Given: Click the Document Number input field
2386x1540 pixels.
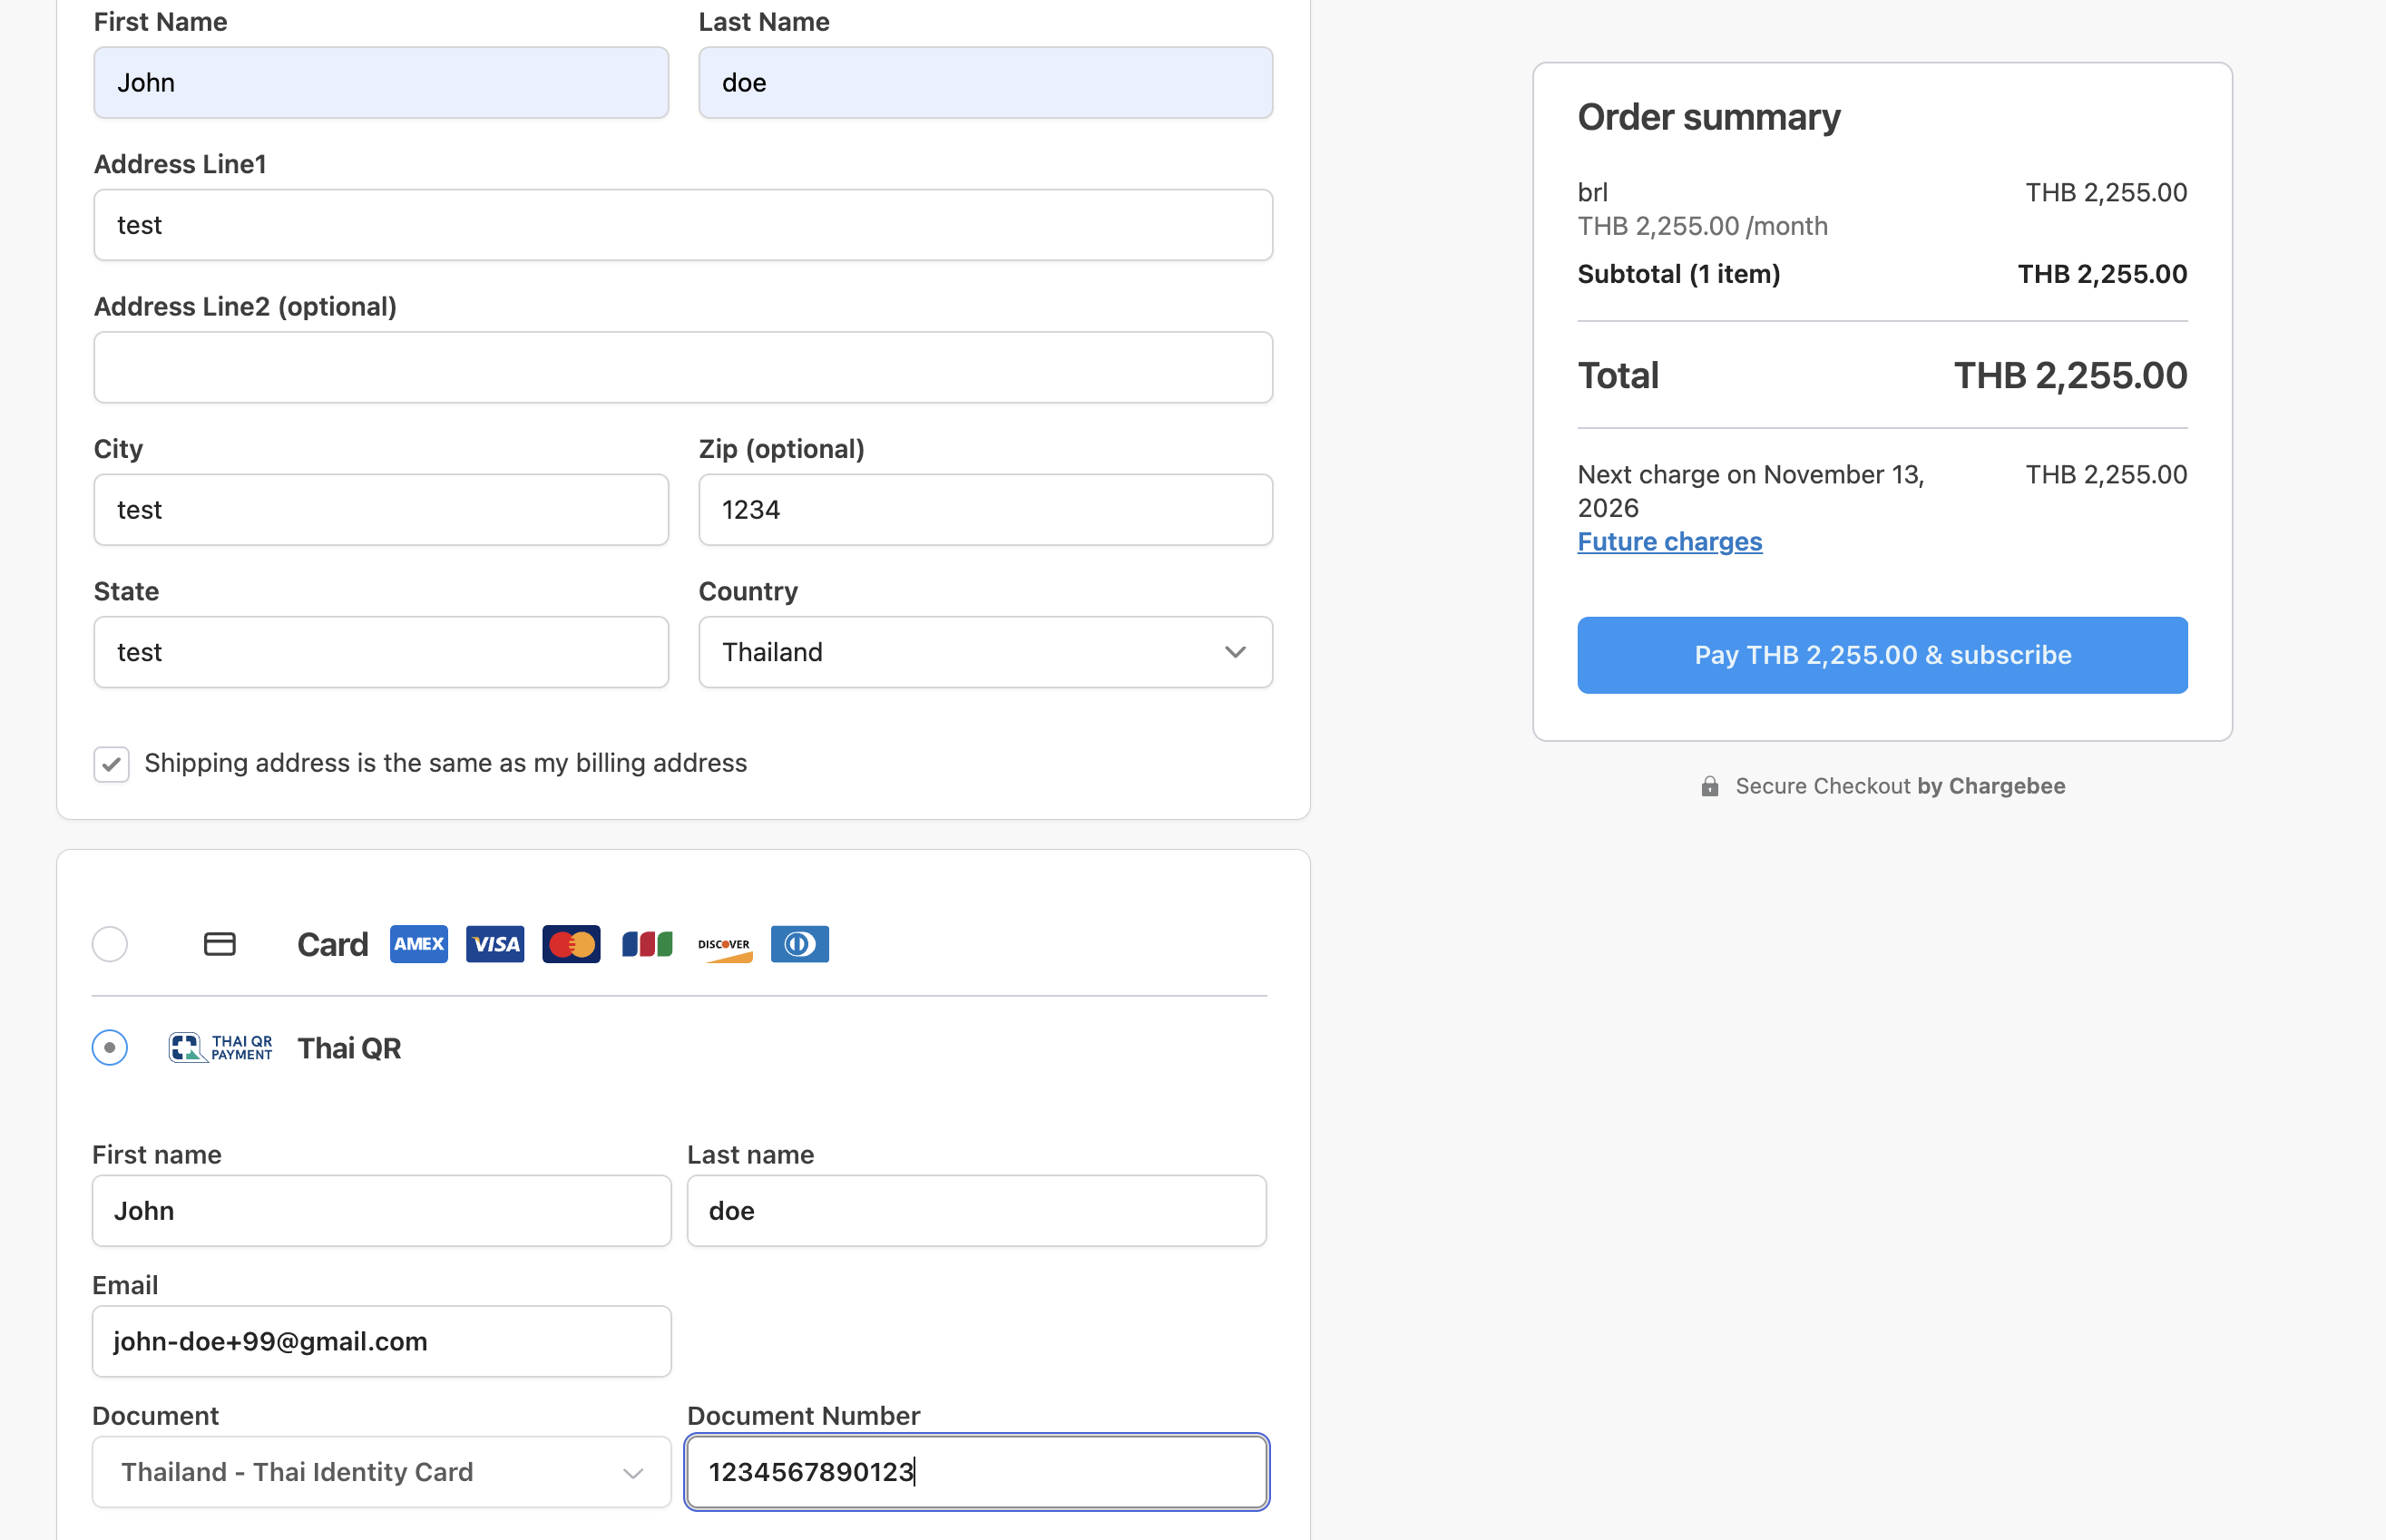Looking at the screenshot, I should [977, 1472].
